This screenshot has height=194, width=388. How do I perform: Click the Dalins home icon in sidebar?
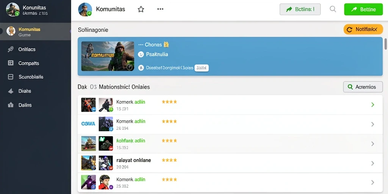click(x=11, y=105)
